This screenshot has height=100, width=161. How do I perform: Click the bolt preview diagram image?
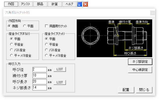tap(114, 38)
